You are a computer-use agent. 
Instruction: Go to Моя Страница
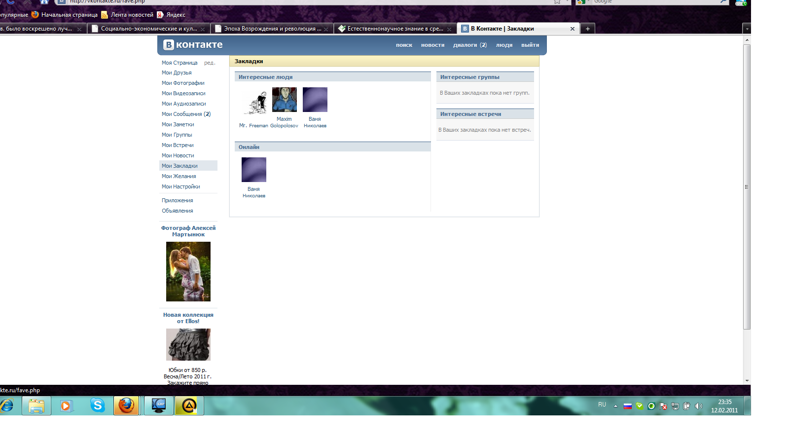[x=179, y=63]
